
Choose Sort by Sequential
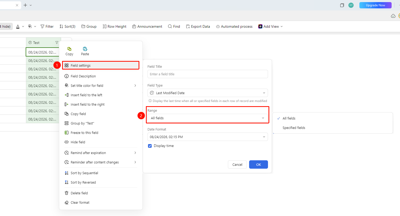(101, 173)
